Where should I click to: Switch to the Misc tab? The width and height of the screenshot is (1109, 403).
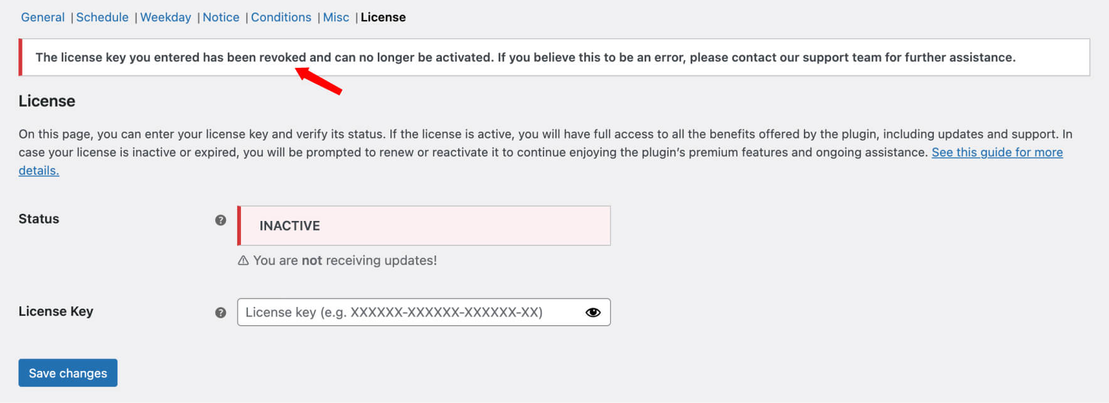(x=336, y=18)
